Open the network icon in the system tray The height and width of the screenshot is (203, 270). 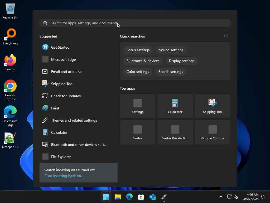[229, 197]
